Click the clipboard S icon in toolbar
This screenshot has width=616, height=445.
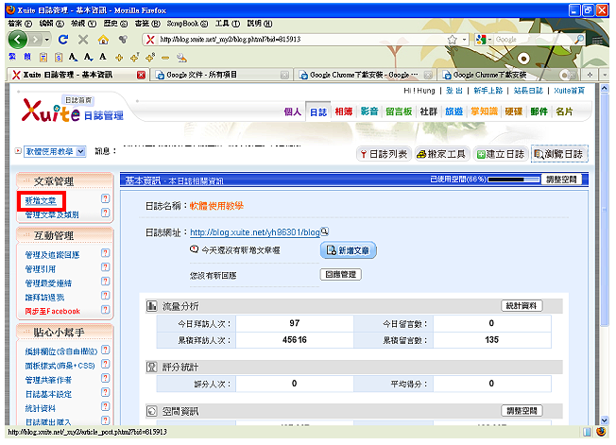coord(59,58)
